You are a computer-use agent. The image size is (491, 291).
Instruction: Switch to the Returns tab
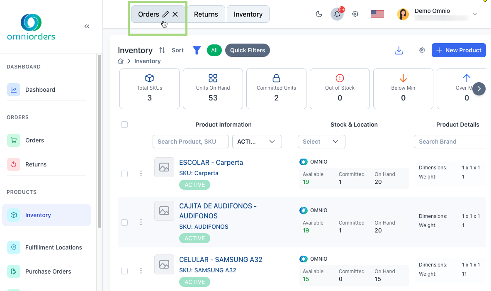coord(206,14)
